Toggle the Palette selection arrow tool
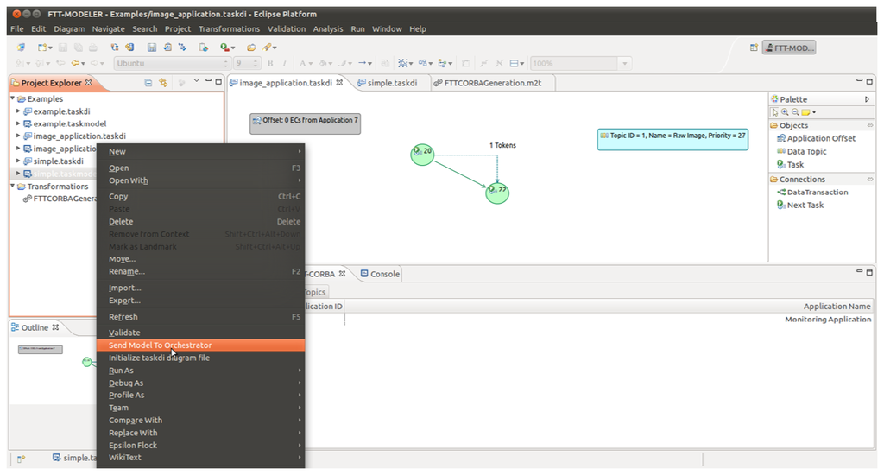 coord(775,112)
